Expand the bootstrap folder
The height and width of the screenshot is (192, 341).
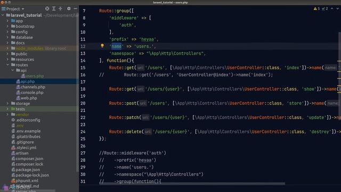click(x=7, y=26)
